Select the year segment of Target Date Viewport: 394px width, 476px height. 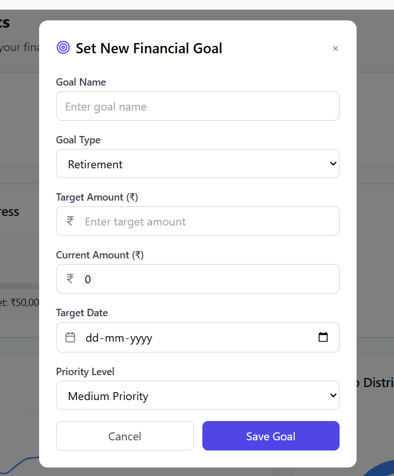[x=141, y=338]
